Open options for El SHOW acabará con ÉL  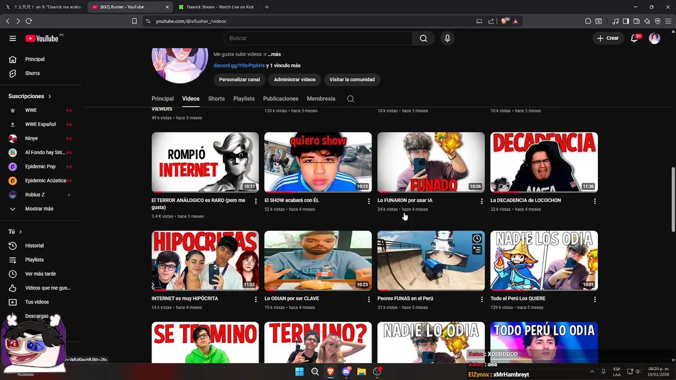point(369,201)
